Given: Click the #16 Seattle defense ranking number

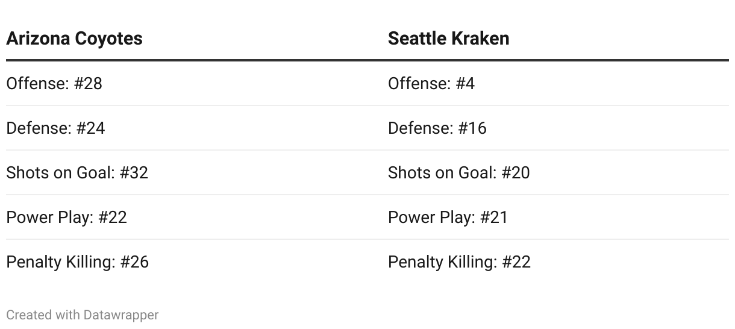Looking at the screenshot, I should [472, 128].
